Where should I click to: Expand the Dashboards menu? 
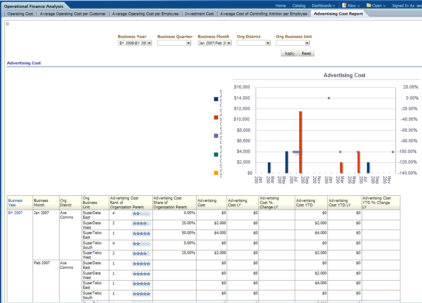323,6
